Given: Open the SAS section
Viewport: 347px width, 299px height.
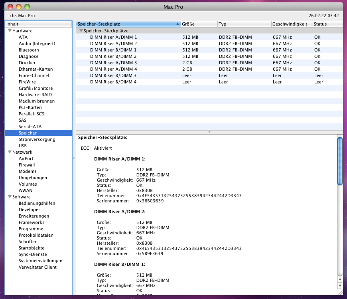Looking at the screenshot, I should pos(23,120).
